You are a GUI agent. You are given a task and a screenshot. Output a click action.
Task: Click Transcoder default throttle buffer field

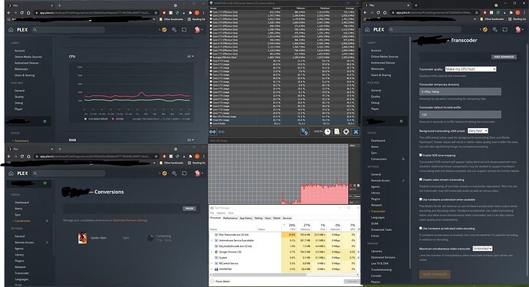pyautogui.click(x=460, y=114)
